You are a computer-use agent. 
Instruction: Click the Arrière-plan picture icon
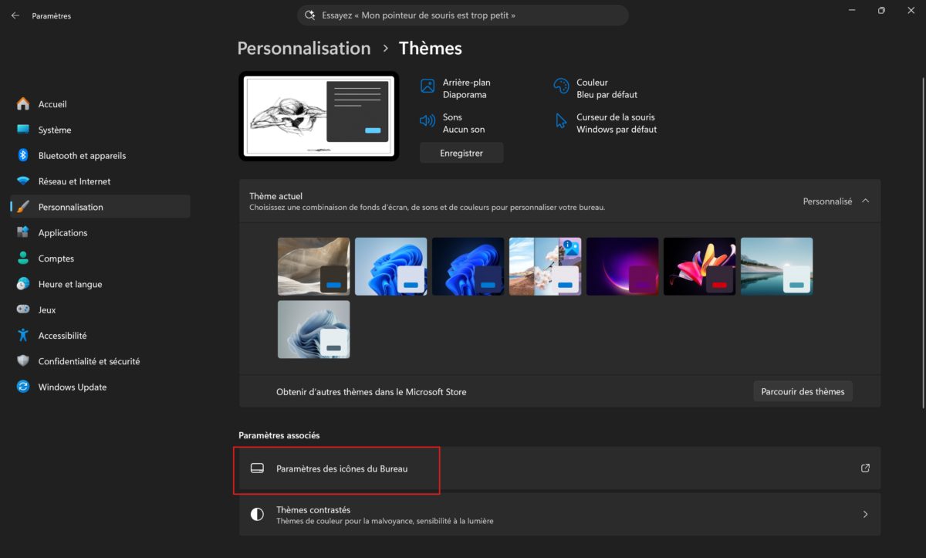pos(428,86)
